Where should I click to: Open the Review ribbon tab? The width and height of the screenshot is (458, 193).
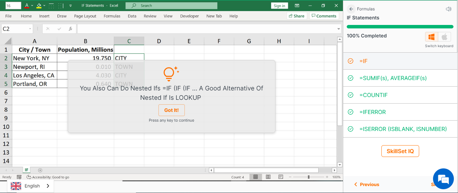pos(150,16)
